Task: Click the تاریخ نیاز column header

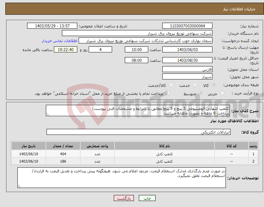Action: tap(29, 146)
